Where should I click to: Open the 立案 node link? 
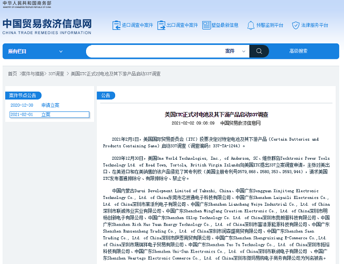point(46,114)
